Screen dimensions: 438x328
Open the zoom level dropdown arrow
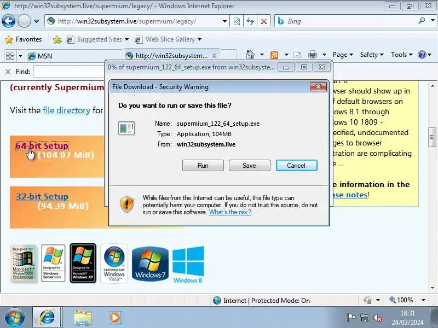coord(423,300)
